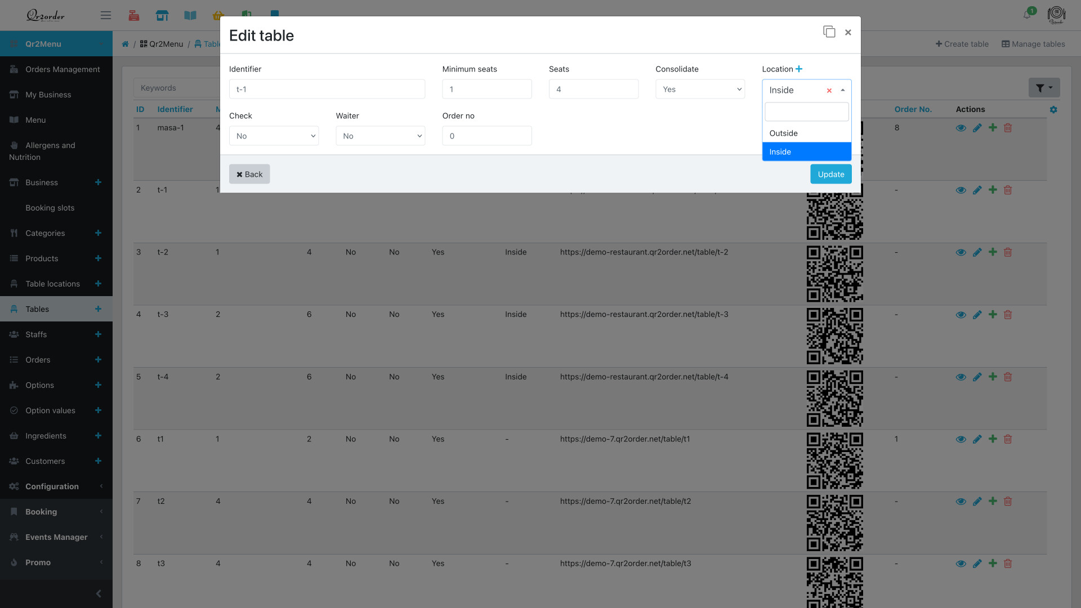Expand the Configuration sidebar section
This screenshot has height=608, width=1081.
(56, 486)
